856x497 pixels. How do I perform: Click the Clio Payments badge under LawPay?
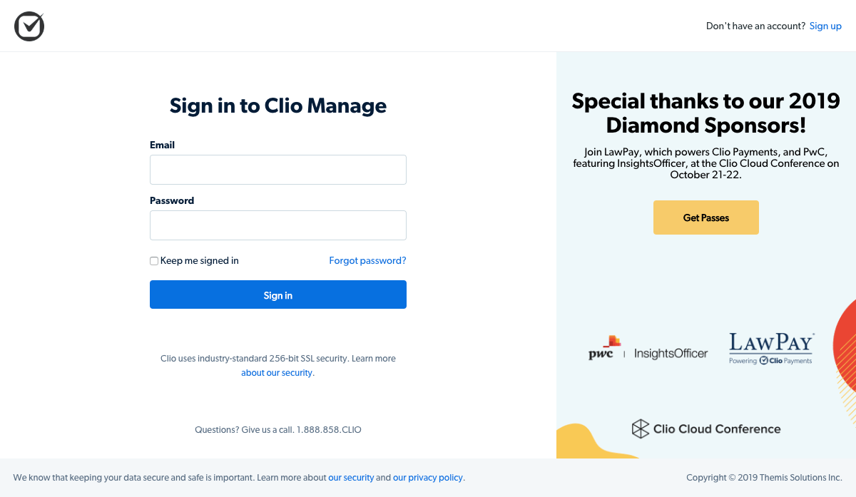coord(770,360)
